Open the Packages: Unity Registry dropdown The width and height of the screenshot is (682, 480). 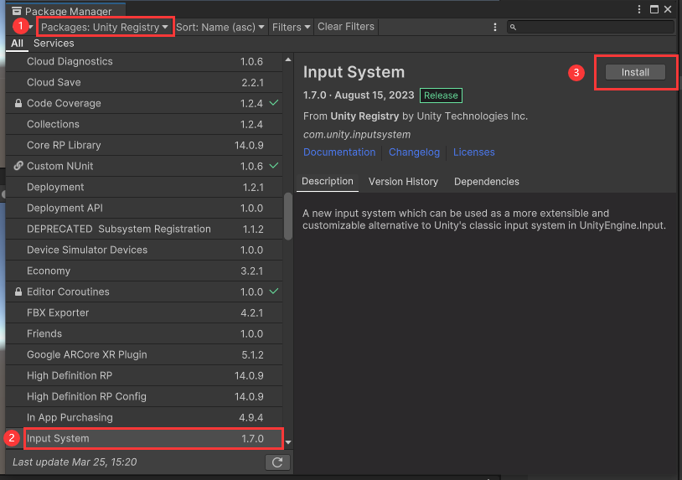coord(105,27)
